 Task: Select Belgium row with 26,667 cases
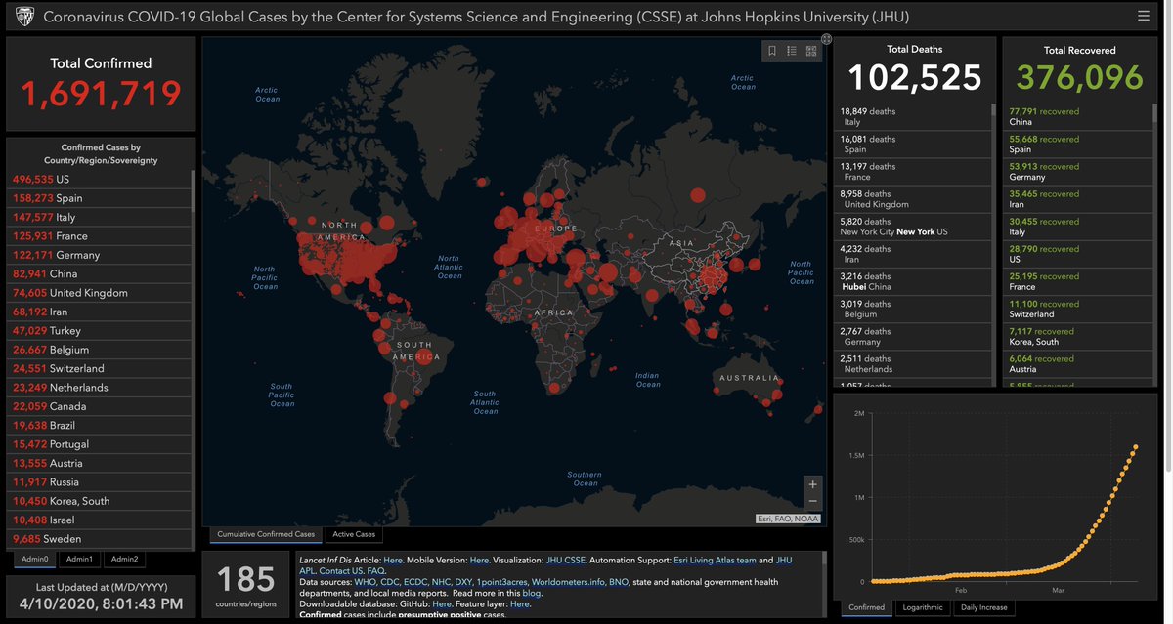click(x=100, y=350)
